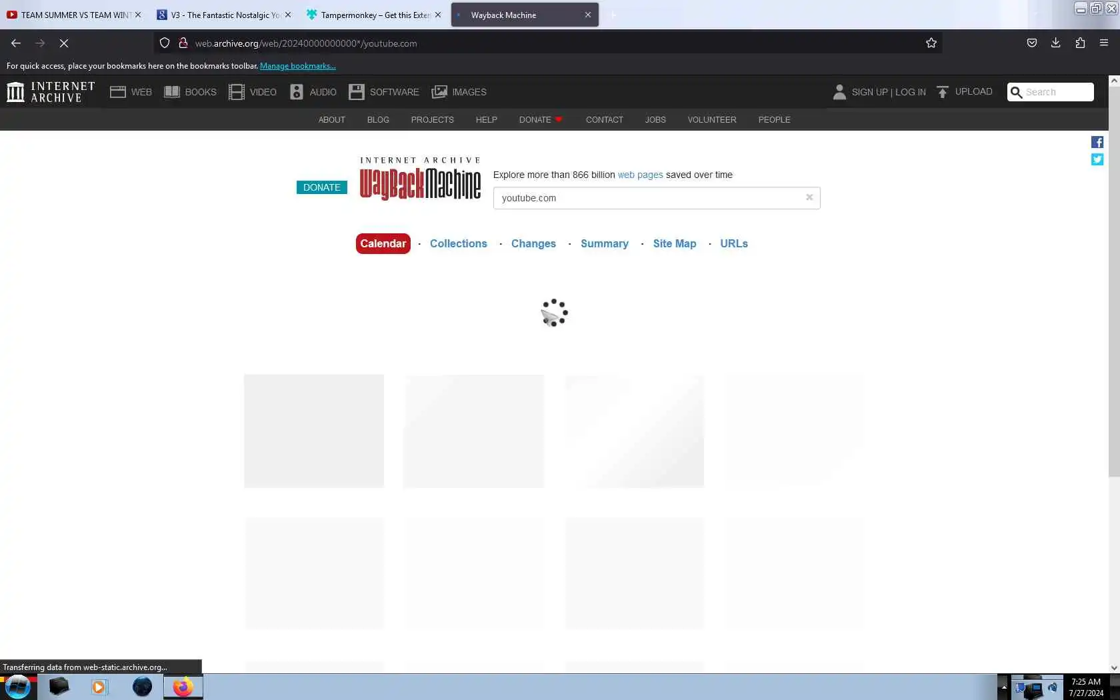Click the tracking protection shield icon

click(x=165, y=43)
